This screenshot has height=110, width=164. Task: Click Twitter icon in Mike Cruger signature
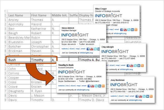click(129, 30)
